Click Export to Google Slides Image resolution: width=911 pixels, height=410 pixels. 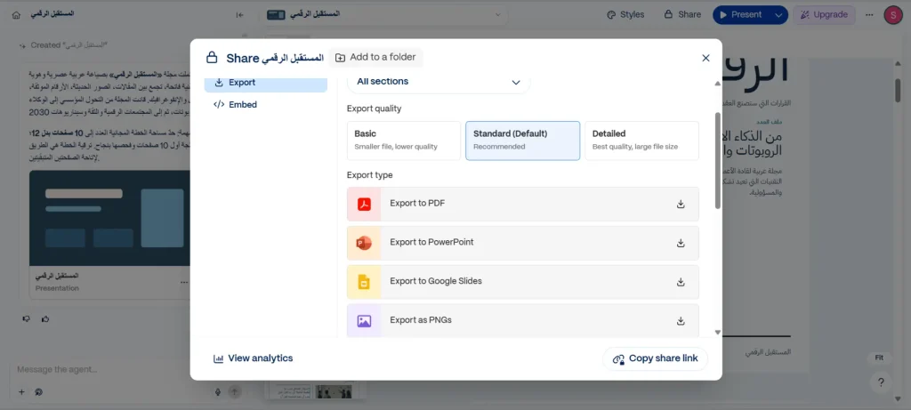coord(522,282)
